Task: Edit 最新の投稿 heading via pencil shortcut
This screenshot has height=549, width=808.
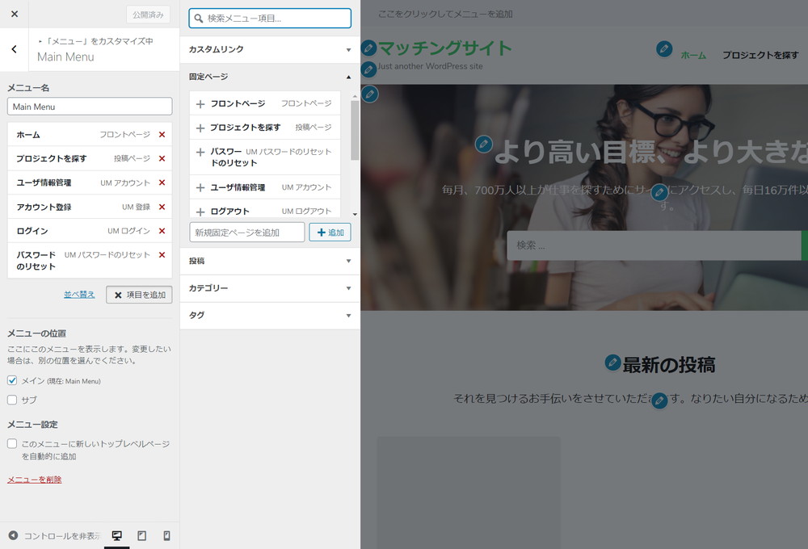Action: (x=612, y=363)
